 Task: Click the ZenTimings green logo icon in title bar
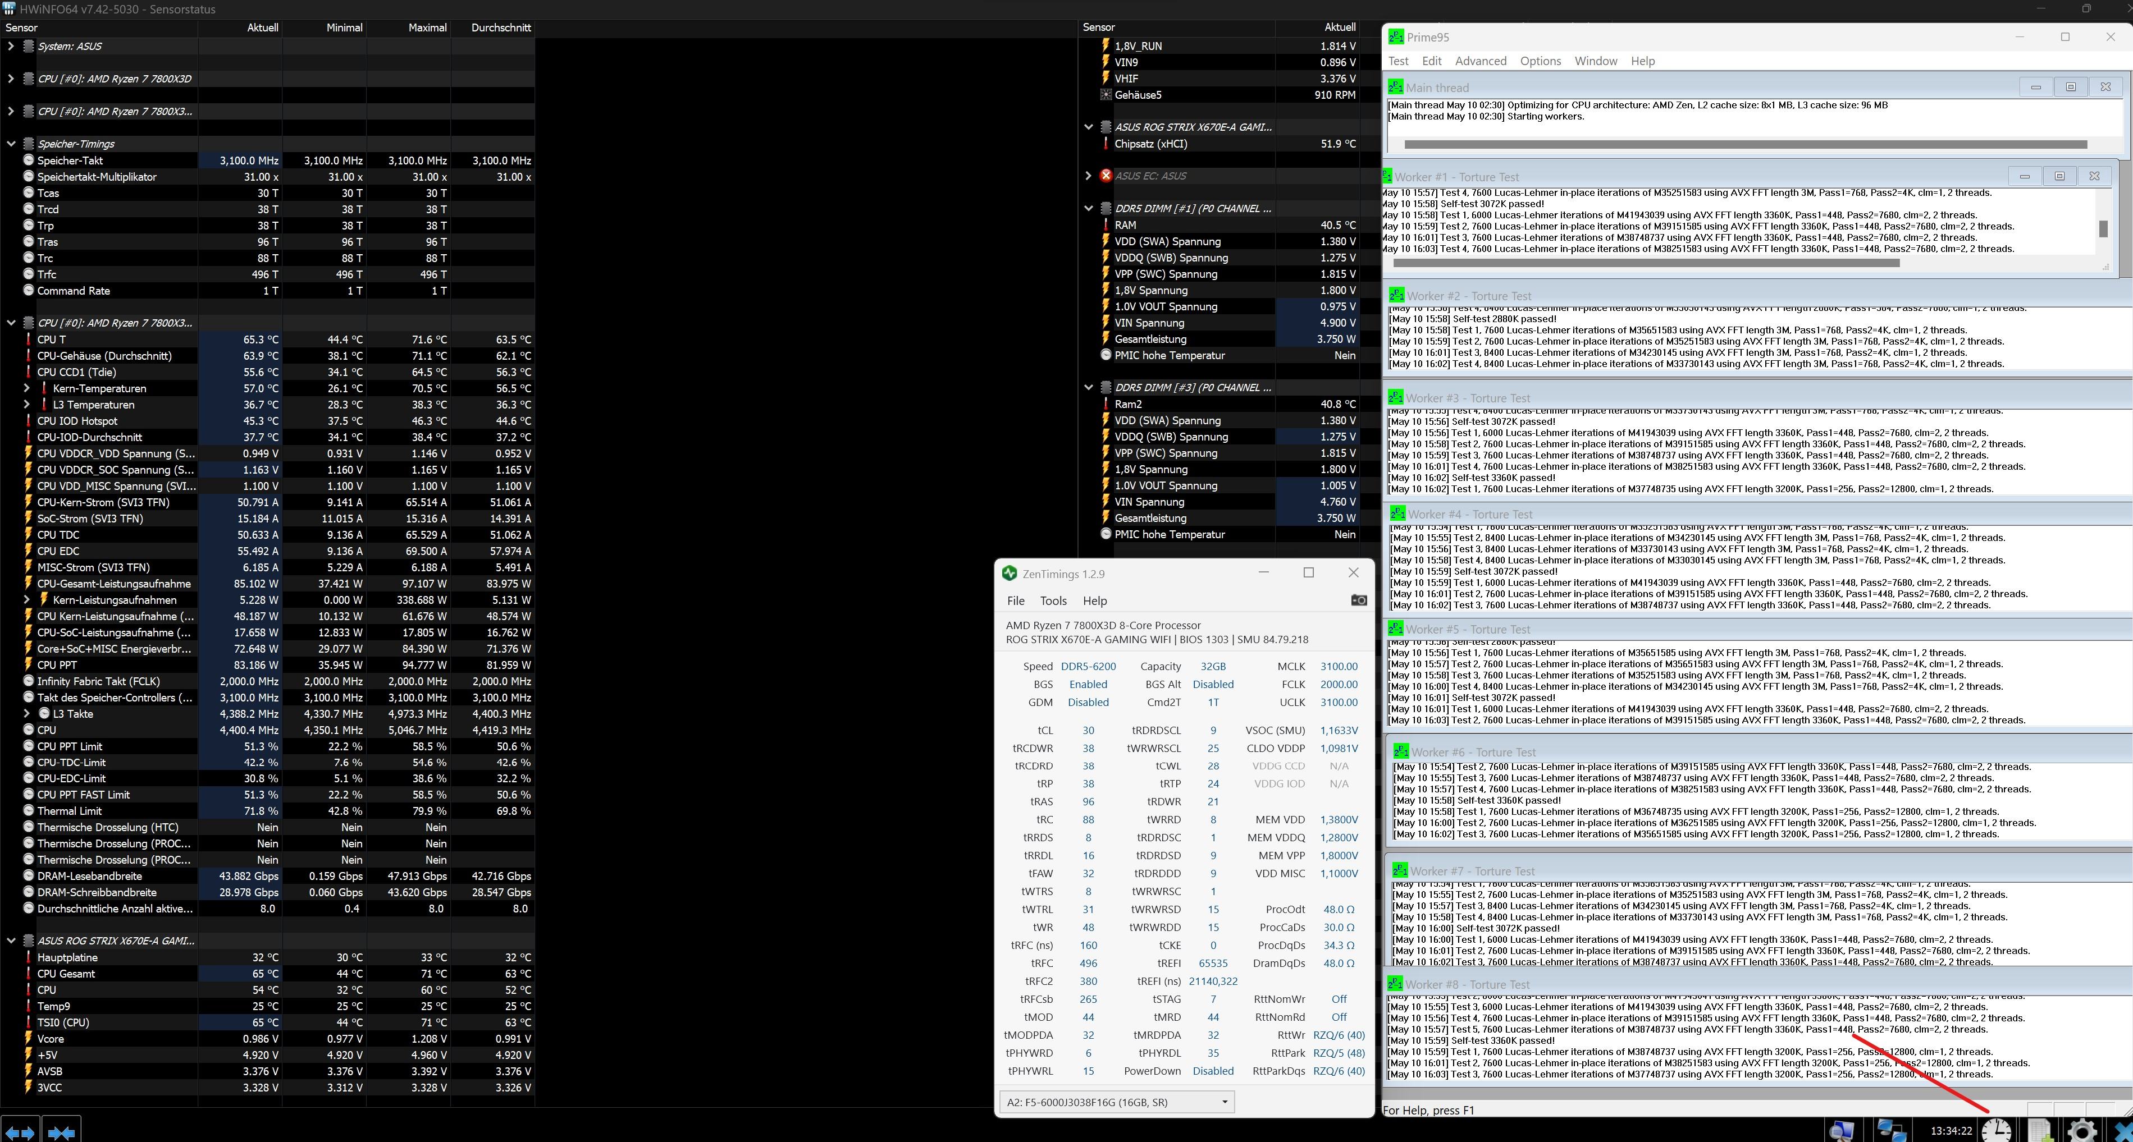point(1010,572)
